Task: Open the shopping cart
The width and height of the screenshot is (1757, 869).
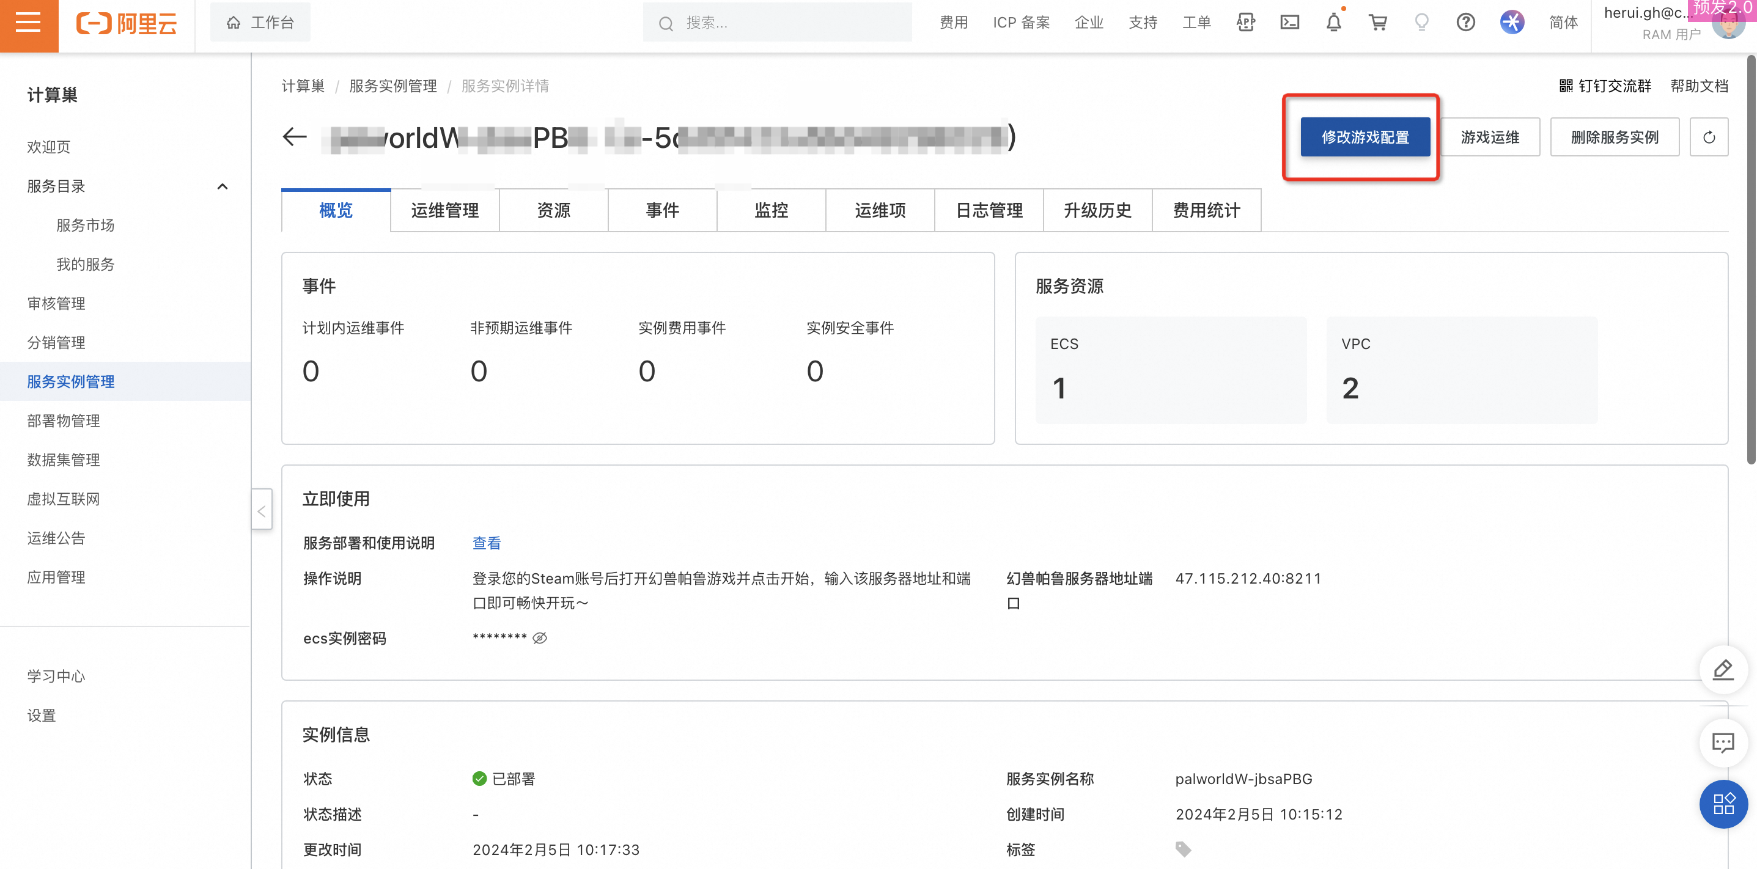Action: tap(1378, 23)
